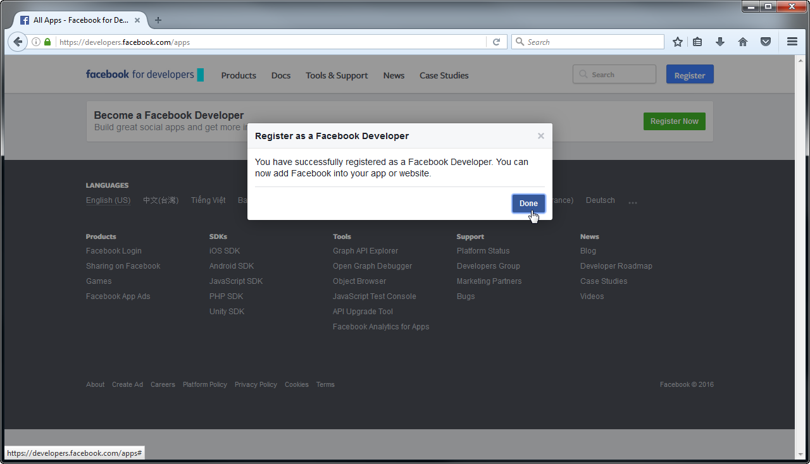The image size is (810, 464).
Task: Expand more languages with the ellipsis
Action: coord(633,202)
